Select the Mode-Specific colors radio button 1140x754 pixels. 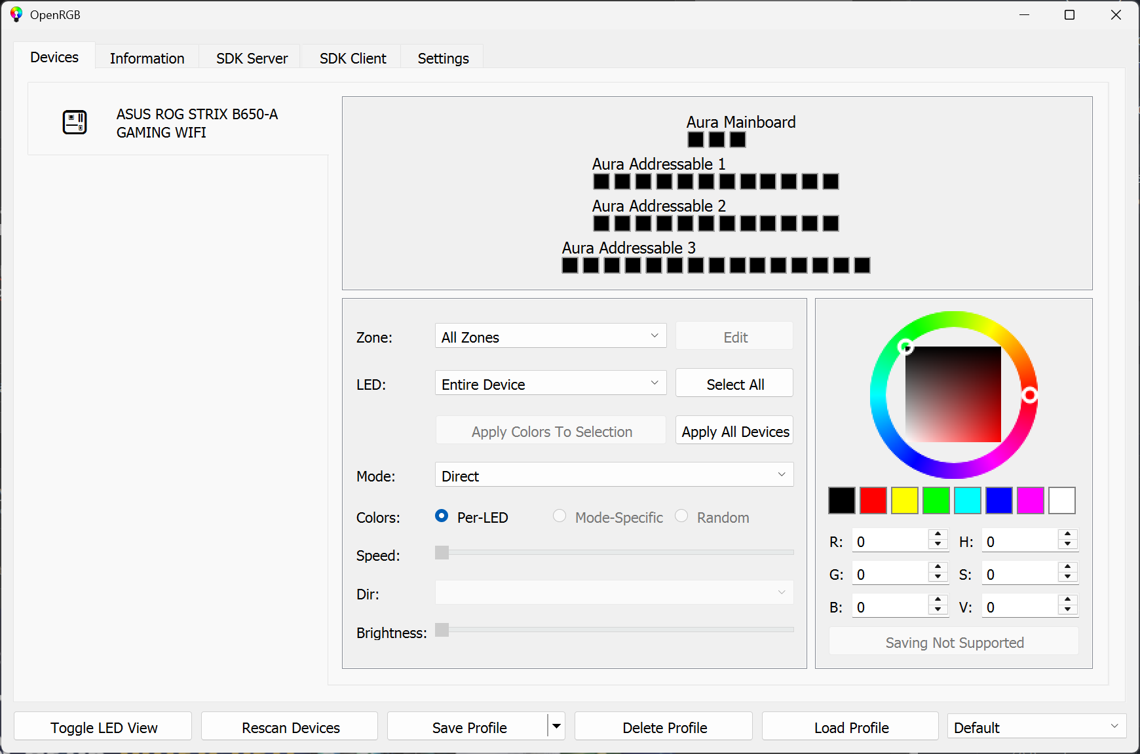pyautogui.click(x=560, y=516)
